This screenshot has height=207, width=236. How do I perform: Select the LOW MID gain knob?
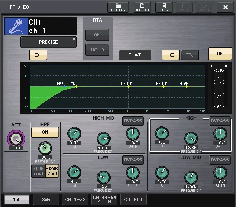click(220, 173)
